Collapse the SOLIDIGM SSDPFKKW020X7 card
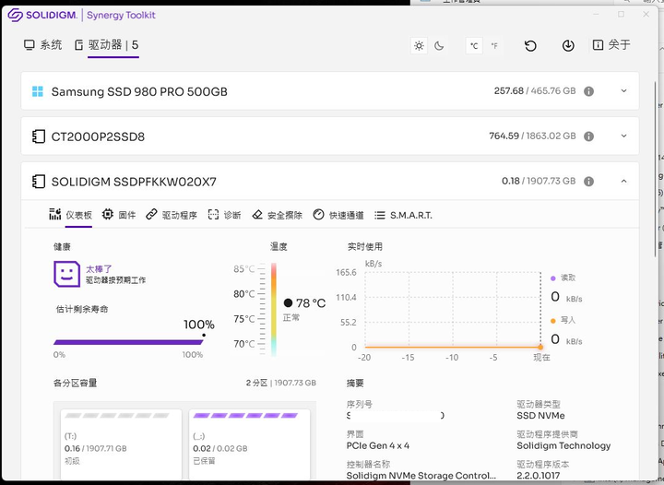Image resolution: width=664 pixels, height=485 pixels. click(623, 181)
